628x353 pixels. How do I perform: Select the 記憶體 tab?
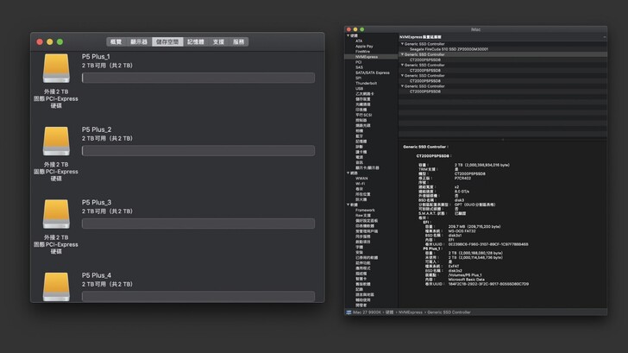pos(196,41)
